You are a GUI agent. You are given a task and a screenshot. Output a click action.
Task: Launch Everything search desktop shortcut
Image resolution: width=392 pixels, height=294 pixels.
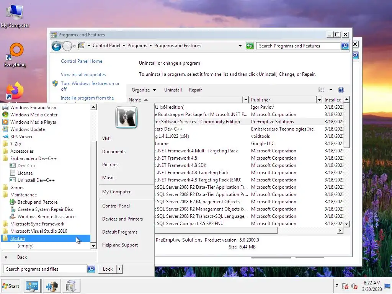pos(15,55)
